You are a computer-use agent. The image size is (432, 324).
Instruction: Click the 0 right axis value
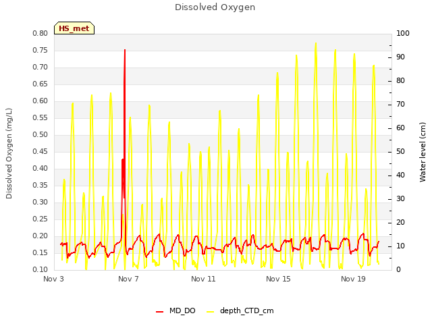pyautogui.click(x=398, y=269)
